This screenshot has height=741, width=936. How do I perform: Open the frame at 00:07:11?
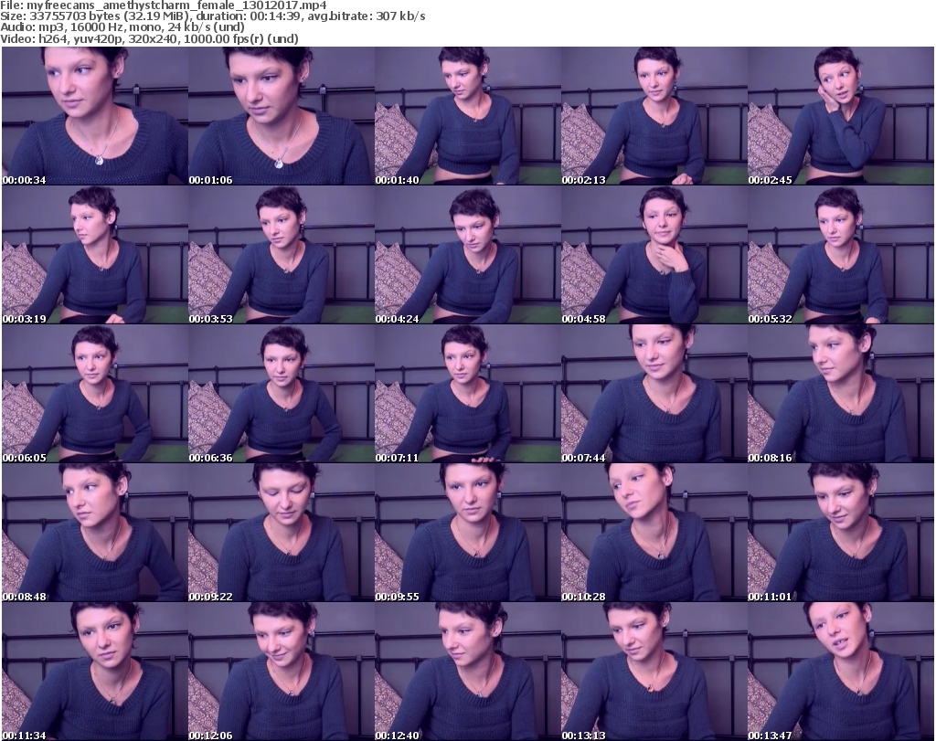coord(467,394)
